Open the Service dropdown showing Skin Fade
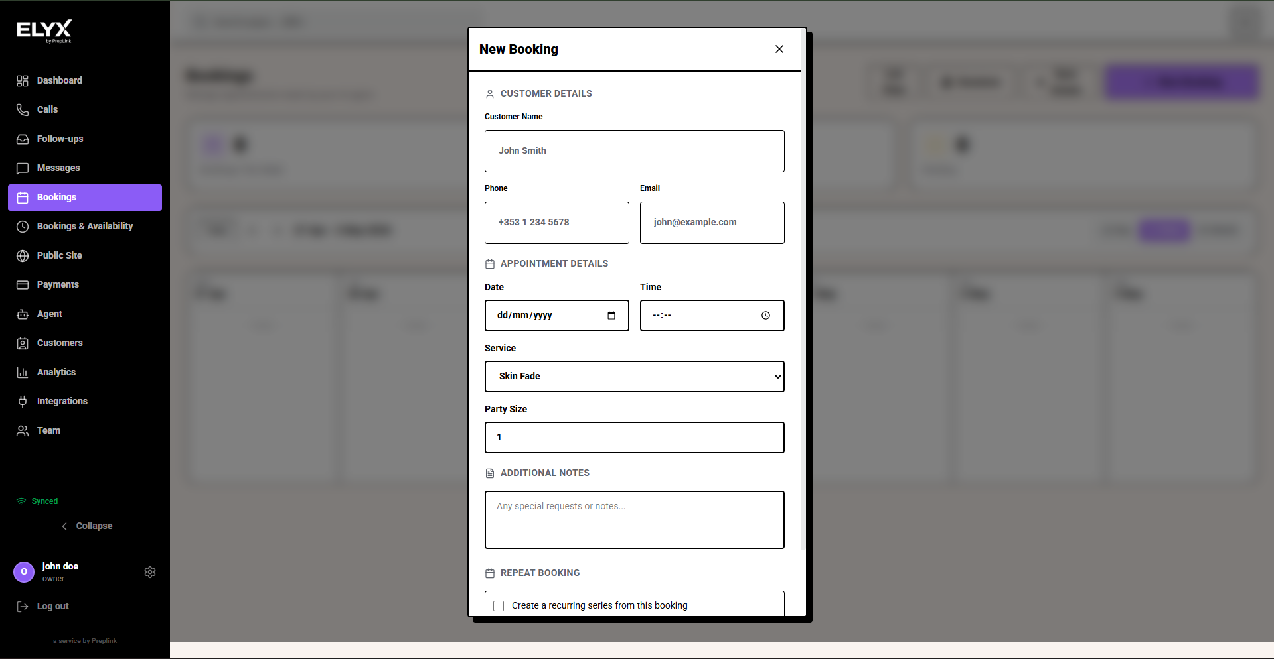The height and width of the screenshot is (659, 1274). coord(635,377)
